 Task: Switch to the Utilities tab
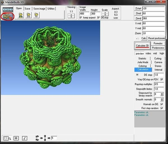[x=51, y=9]
